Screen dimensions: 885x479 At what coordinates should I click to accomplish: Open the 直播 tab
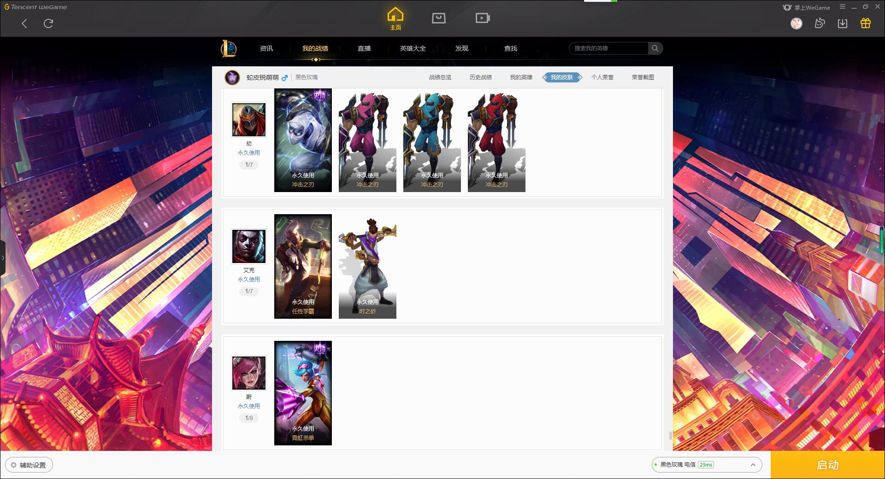(364, 48)
